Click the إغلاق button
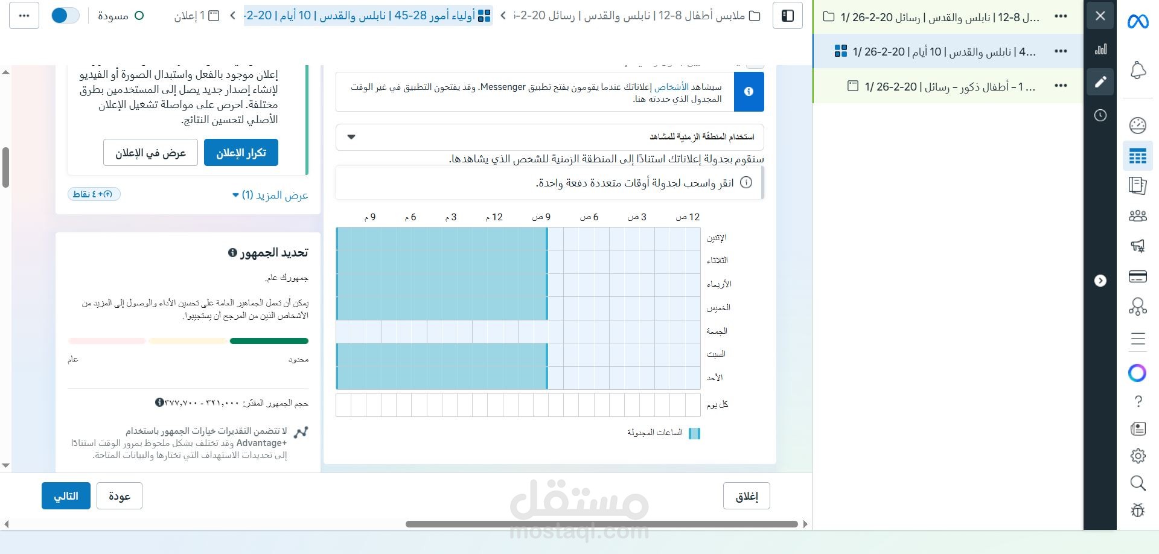 (747, 496)
